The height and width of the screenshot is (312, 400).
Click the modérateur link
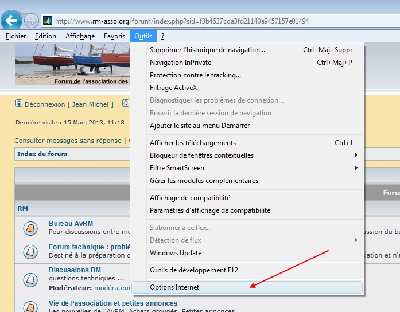point(112,288)
